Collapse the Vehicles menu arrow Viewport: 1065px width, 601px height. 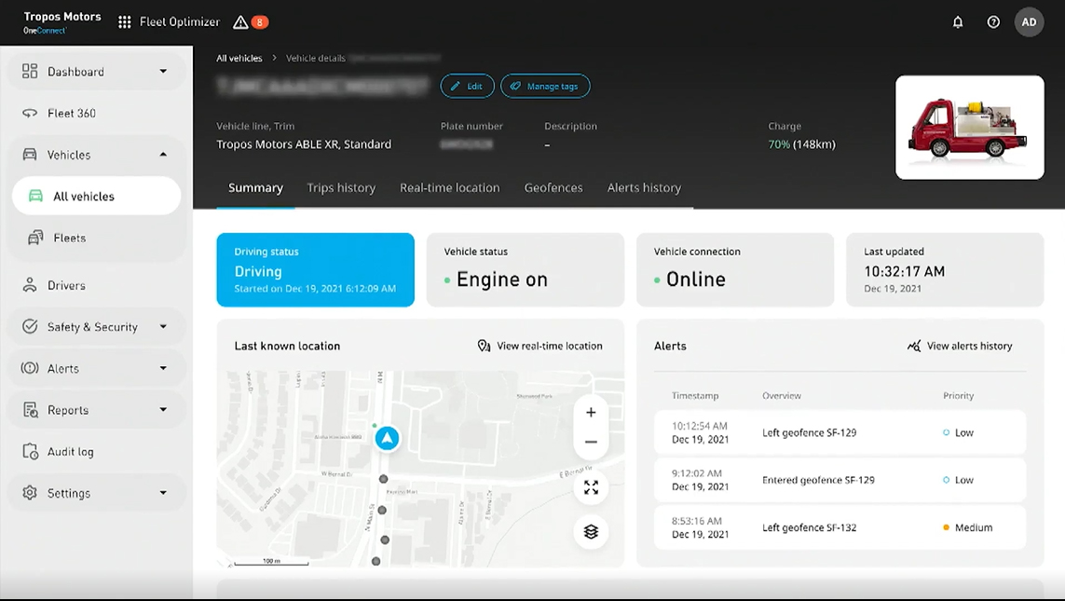pyautogui.click(x=163, y=155)
